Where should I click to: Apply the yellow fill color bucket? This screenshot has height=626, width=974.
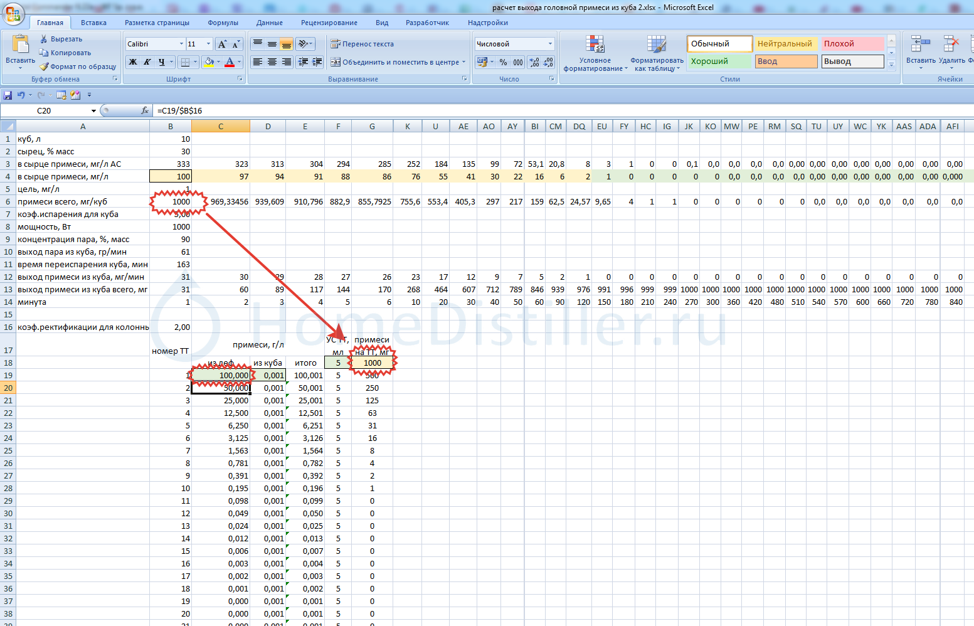pos(209,62)
